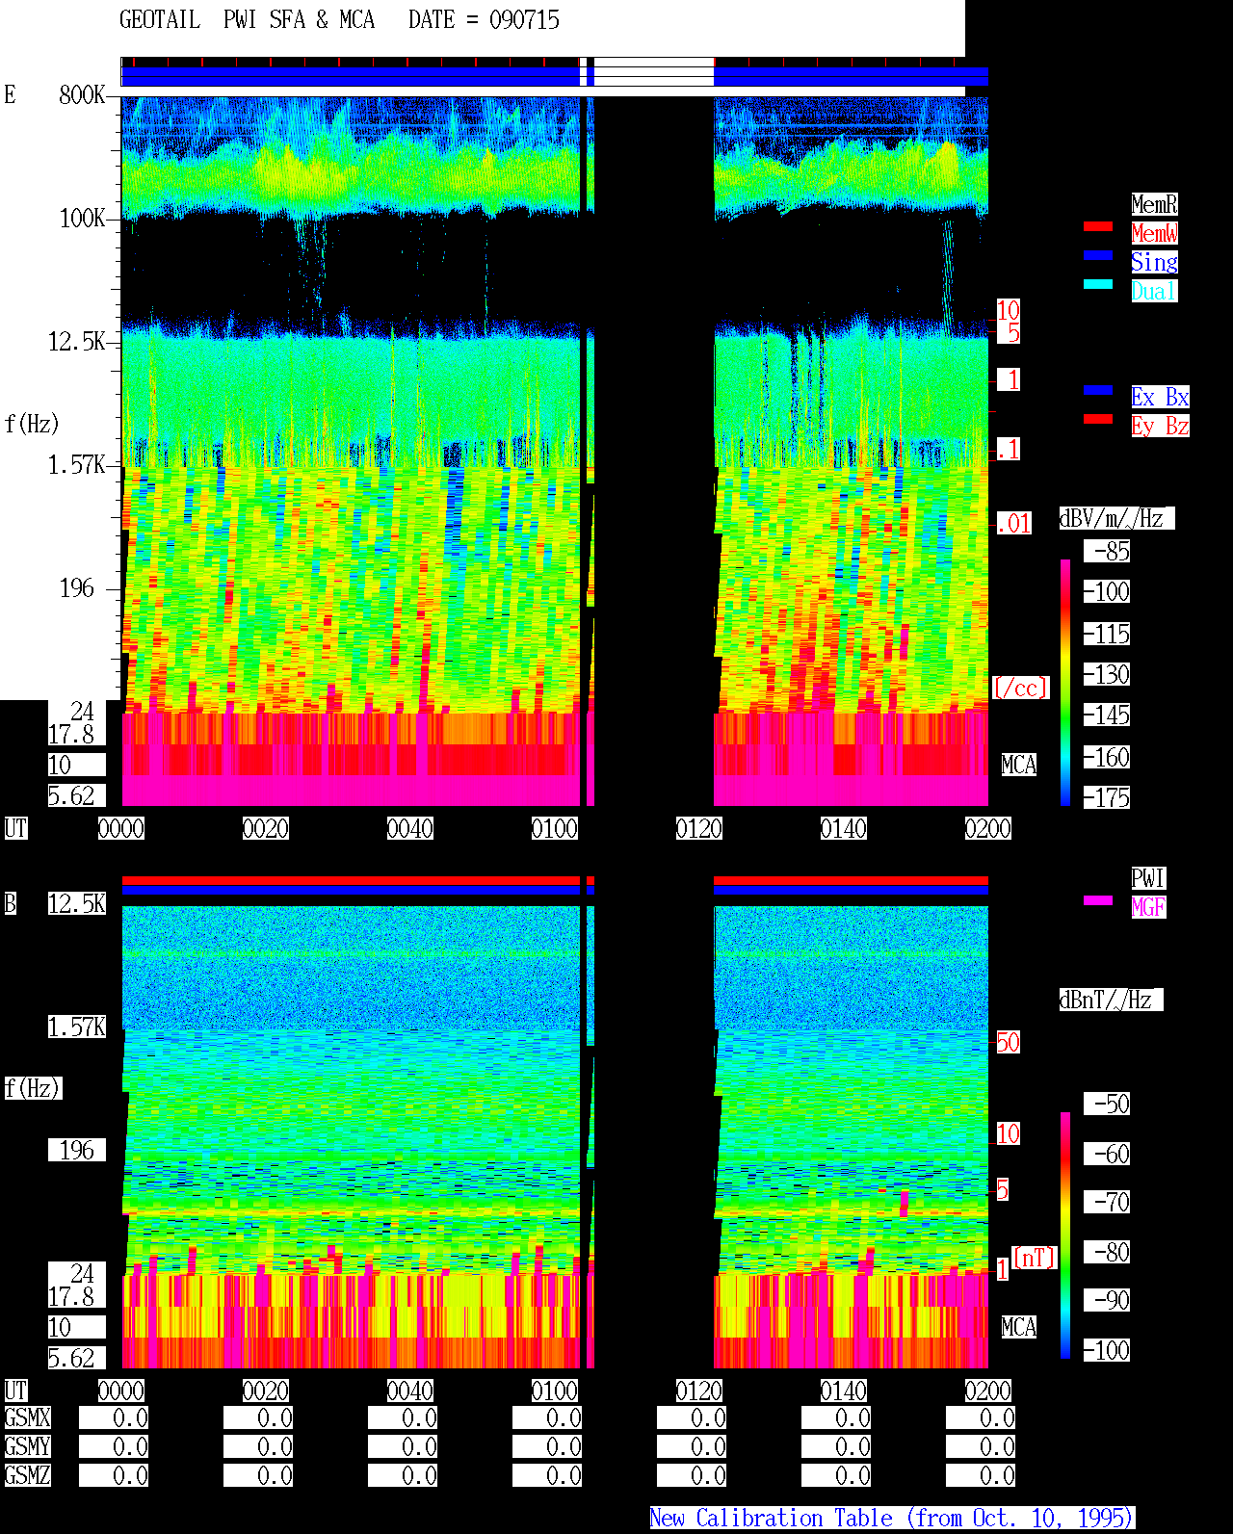Select the PWI legend label

point(1148,878)
